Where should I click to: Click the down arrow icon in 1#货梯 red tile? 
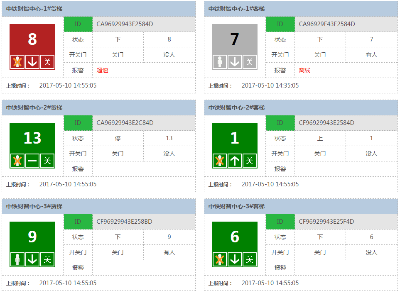pyautogui.click(x=32, y=62)
